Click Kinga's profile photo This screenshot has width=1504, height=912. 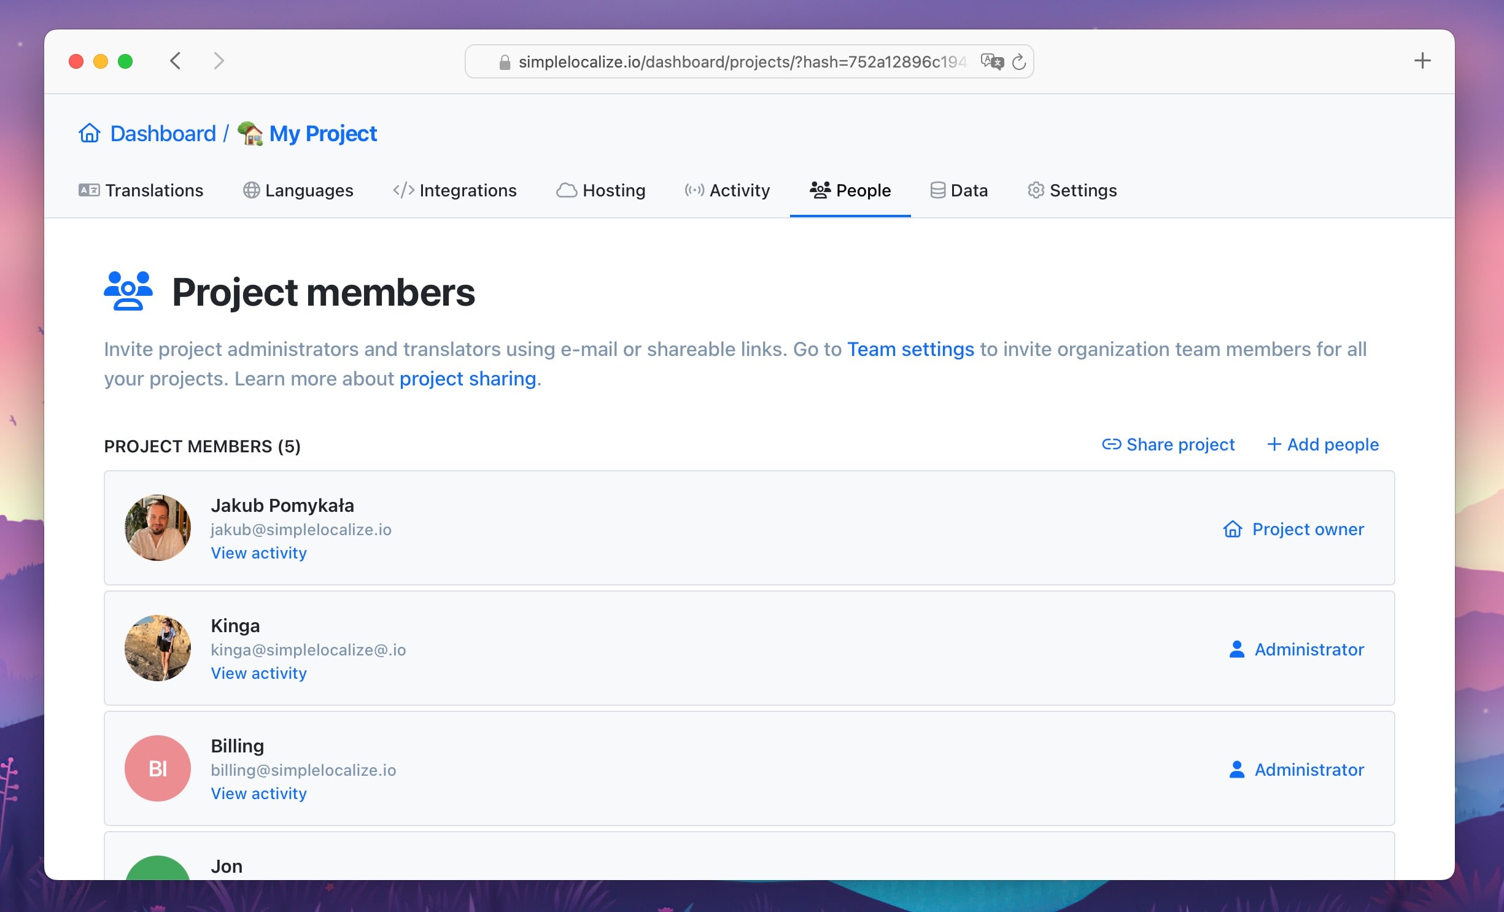click(158, 648)
